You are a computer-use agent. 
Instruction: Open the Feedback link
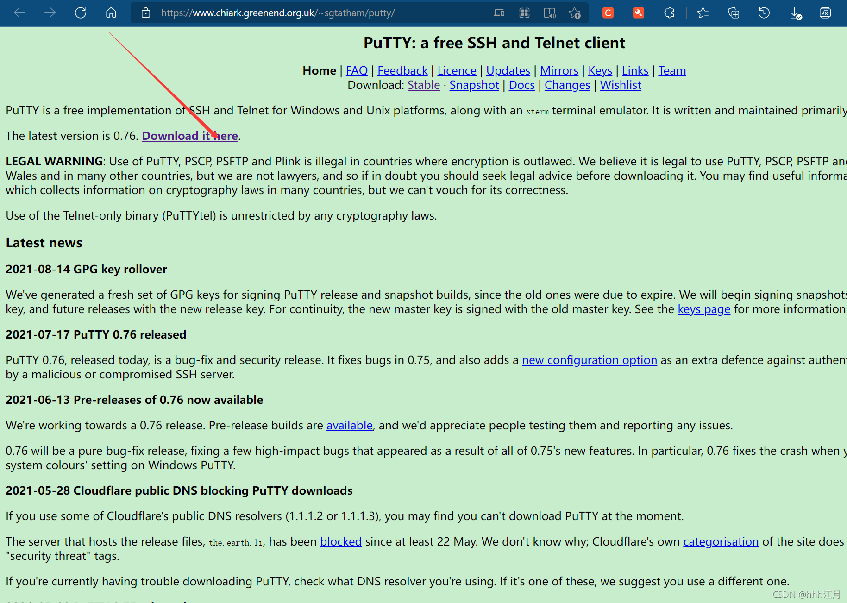[x=402, y=71]
